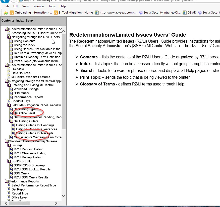This screenshot has width=220, height=207.
Task: Click the page icon beside Shortcut Keys
Action: point(9,101)
